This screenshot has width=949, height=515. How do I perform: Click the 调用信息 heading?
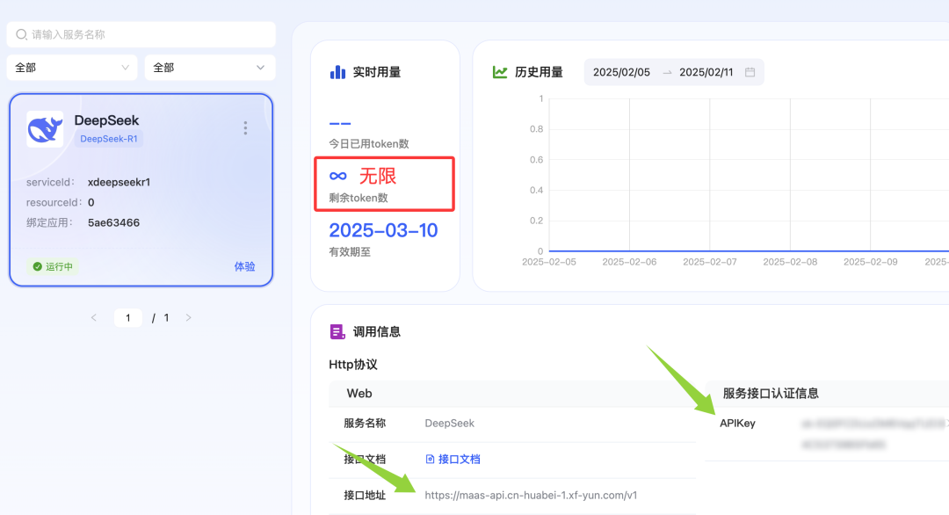pyautogui.click(x=376, y=331)
